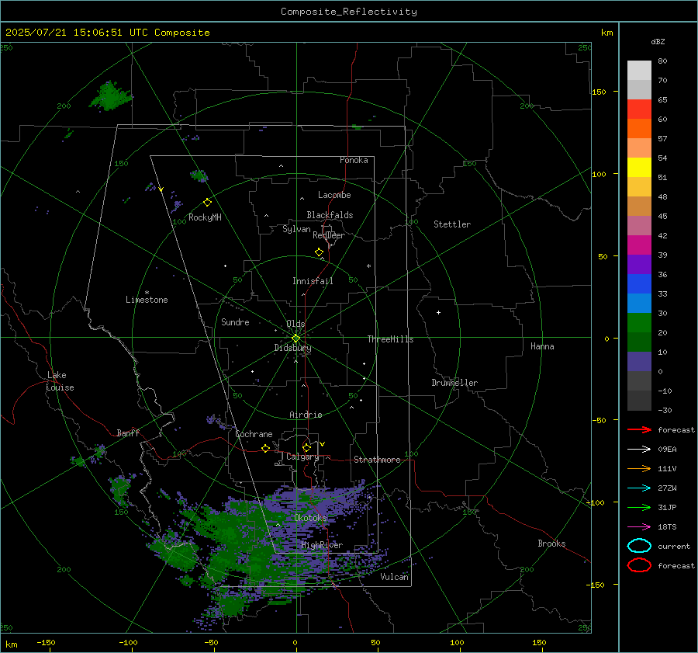Click the yellow diamond marker above Calgary

[306, 447]
